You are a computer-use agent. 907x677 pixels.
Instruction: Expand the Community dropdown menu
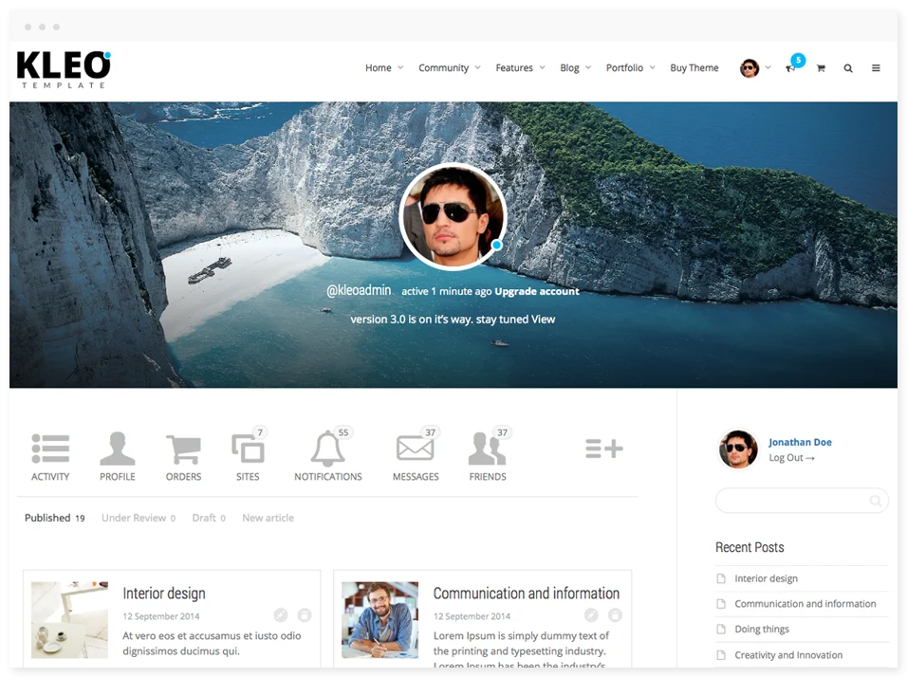[449, 68]
